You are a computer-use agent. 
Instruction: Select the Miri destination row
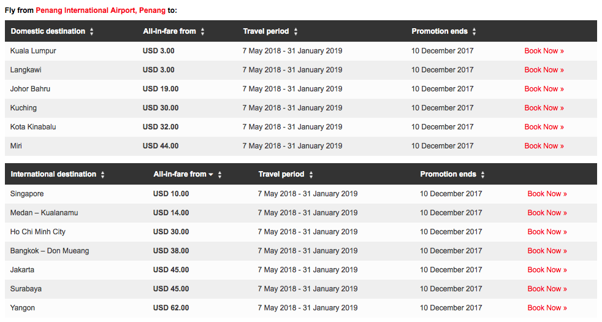tap(300, 146)
